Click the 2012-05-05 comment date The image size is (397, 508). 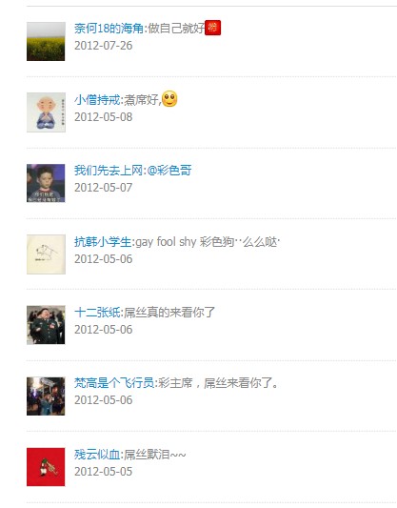[x=103, y=472]
